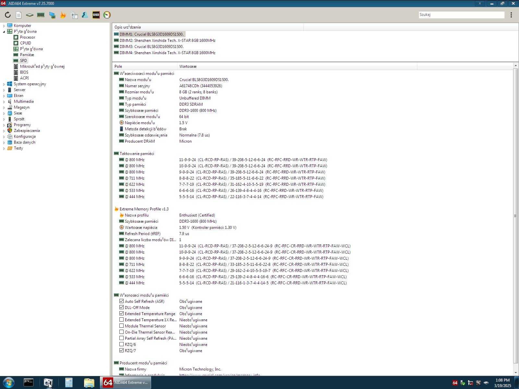This screenshot has width=519, height=389.
Task: Open the file explorer taskbar icon
Action: point(89,383)
